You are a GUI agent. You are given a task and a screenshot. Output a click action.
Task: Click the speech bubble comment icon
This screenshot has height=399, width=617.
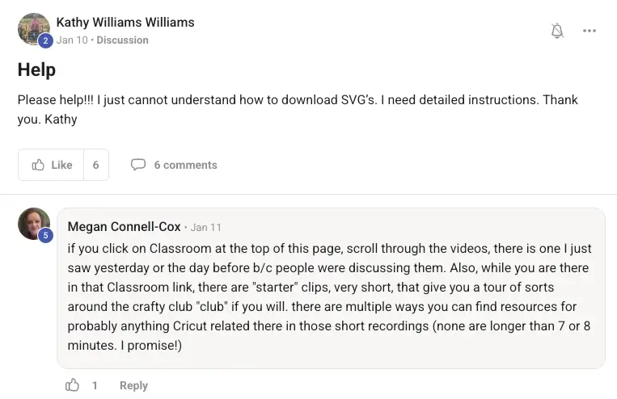[138, 165]
